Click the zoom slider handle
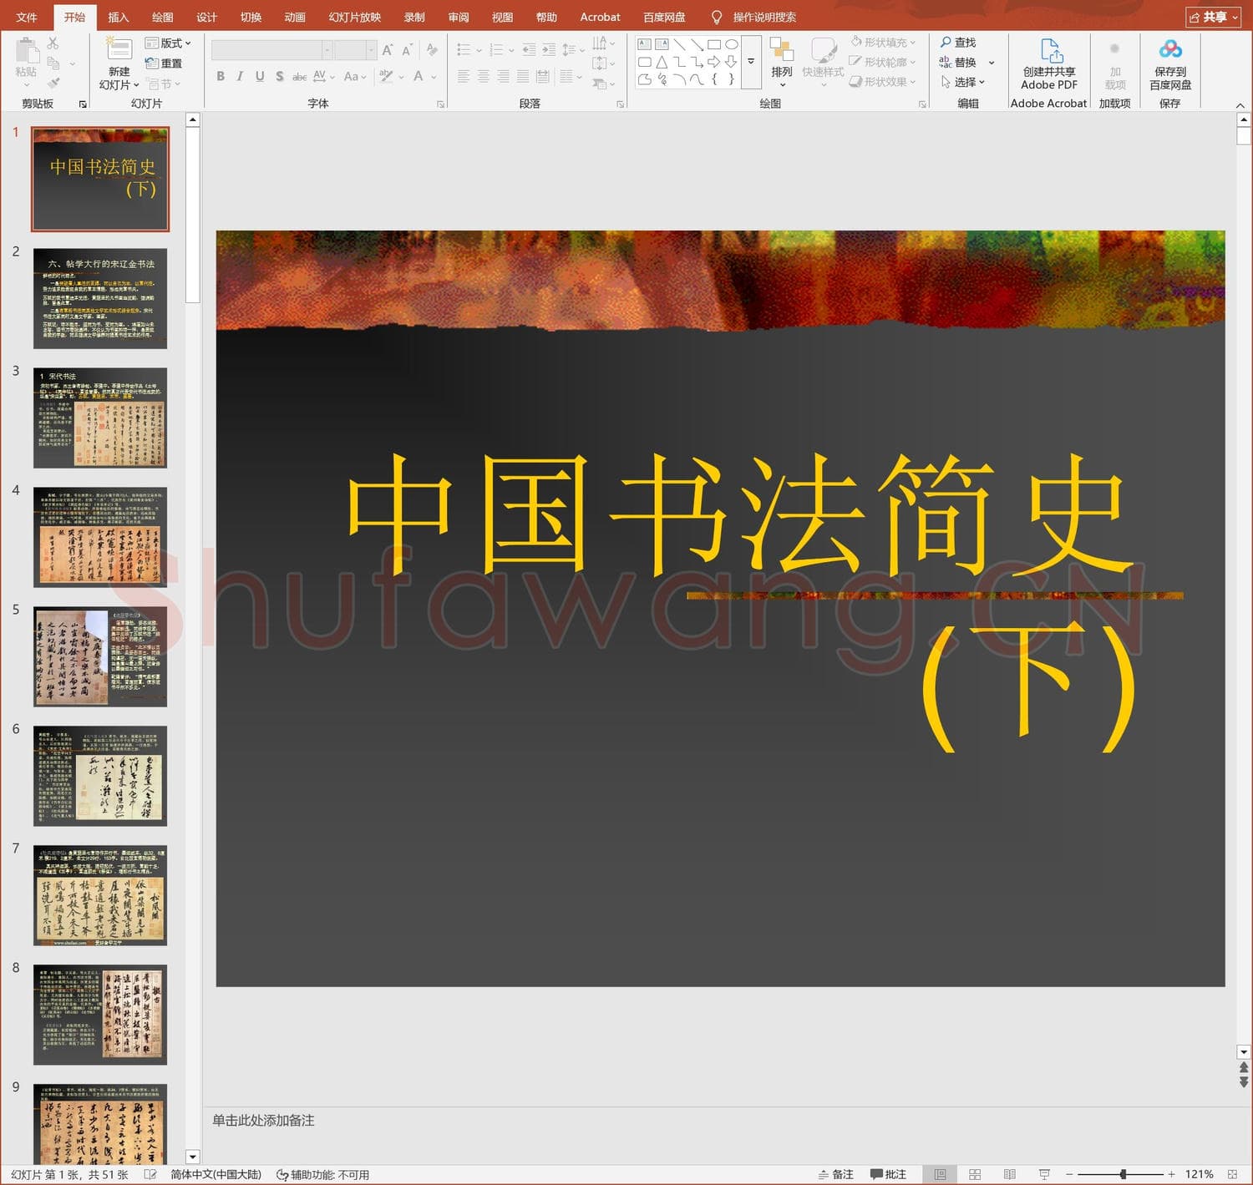1253x1185 pixels. pos(1123,1174)
